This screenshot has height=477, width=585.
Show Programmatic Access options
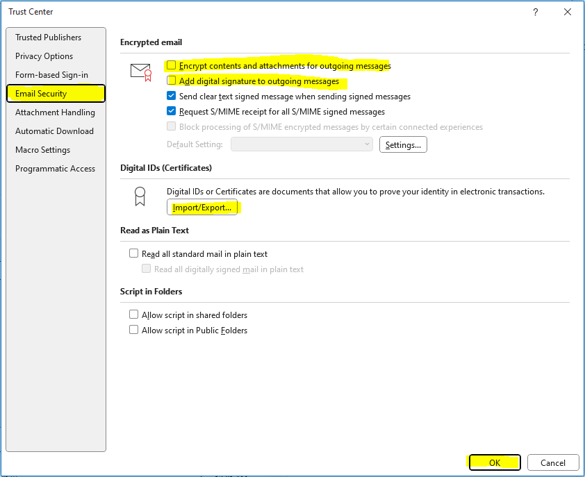click(55, 169)
